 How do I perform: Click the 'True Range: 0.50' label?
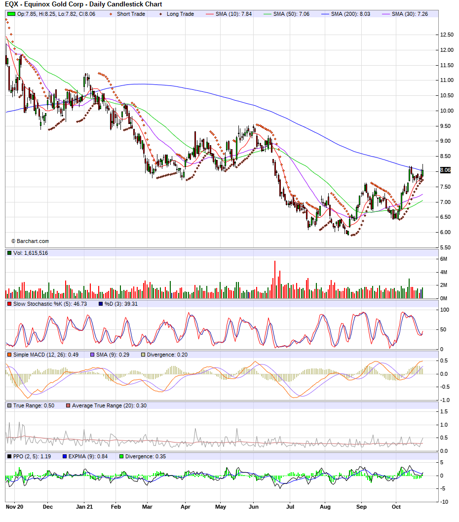point(34,405)
